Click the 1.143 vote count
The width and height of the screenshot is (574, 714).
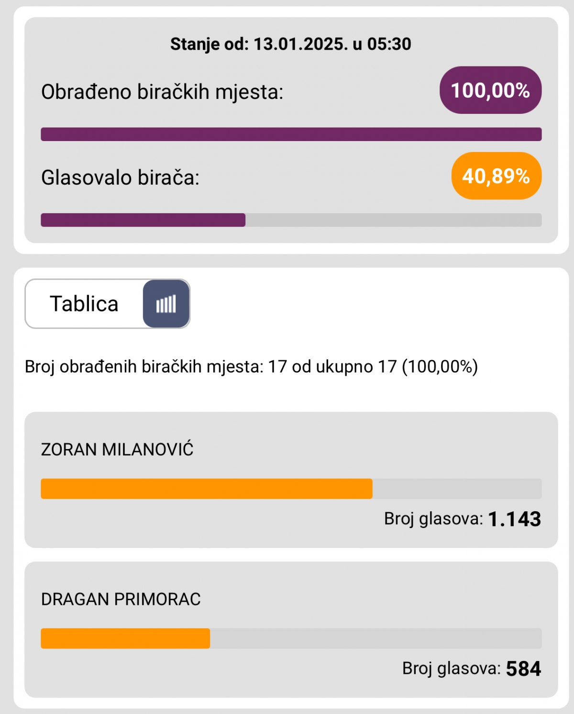(514, 519)
